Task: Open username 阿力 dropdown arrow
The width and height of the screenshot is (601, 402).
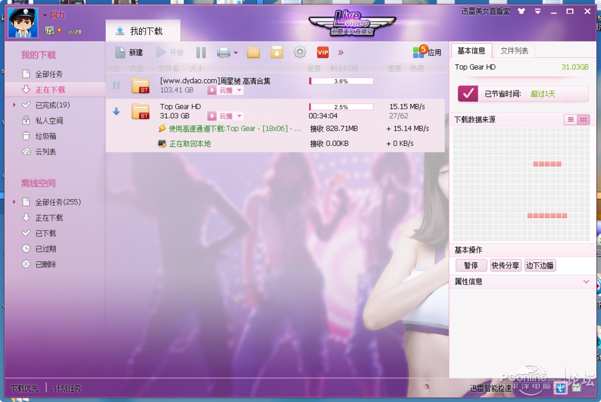Action: pyautogui.click(x=45, y=15)
